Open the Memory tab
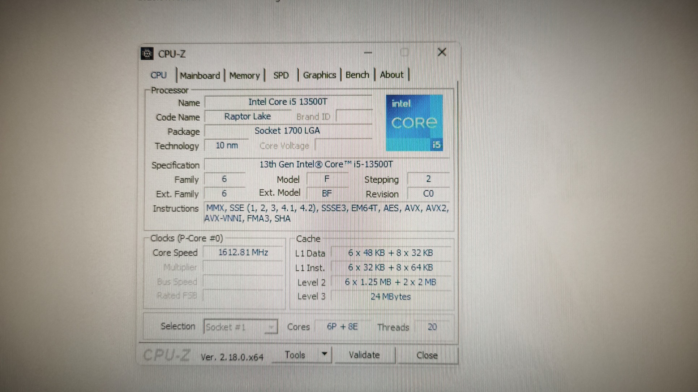 coord(244,75)
